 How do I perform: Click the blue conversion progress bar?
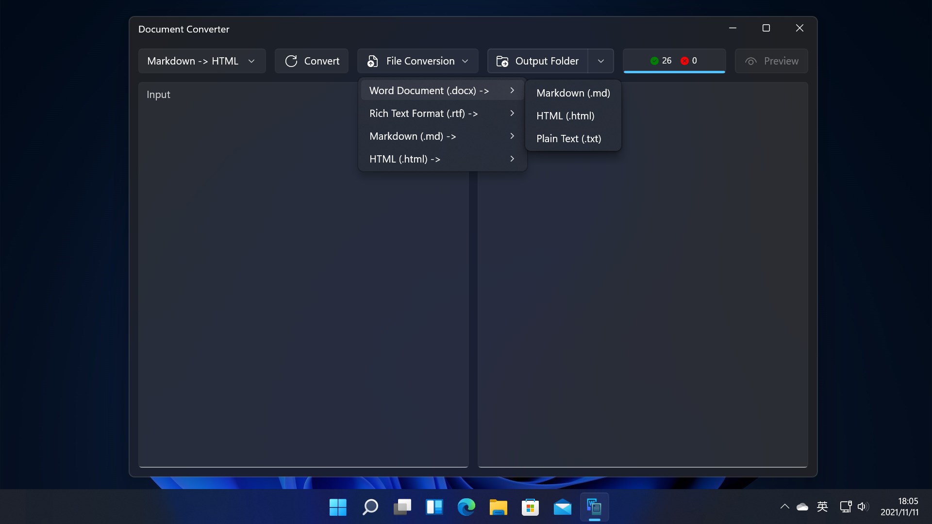[x=674, y=72]
